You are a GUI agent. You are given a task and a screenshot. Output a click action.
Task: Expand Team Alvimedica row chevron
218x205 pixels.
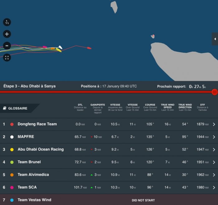click(x=214, y=175)
